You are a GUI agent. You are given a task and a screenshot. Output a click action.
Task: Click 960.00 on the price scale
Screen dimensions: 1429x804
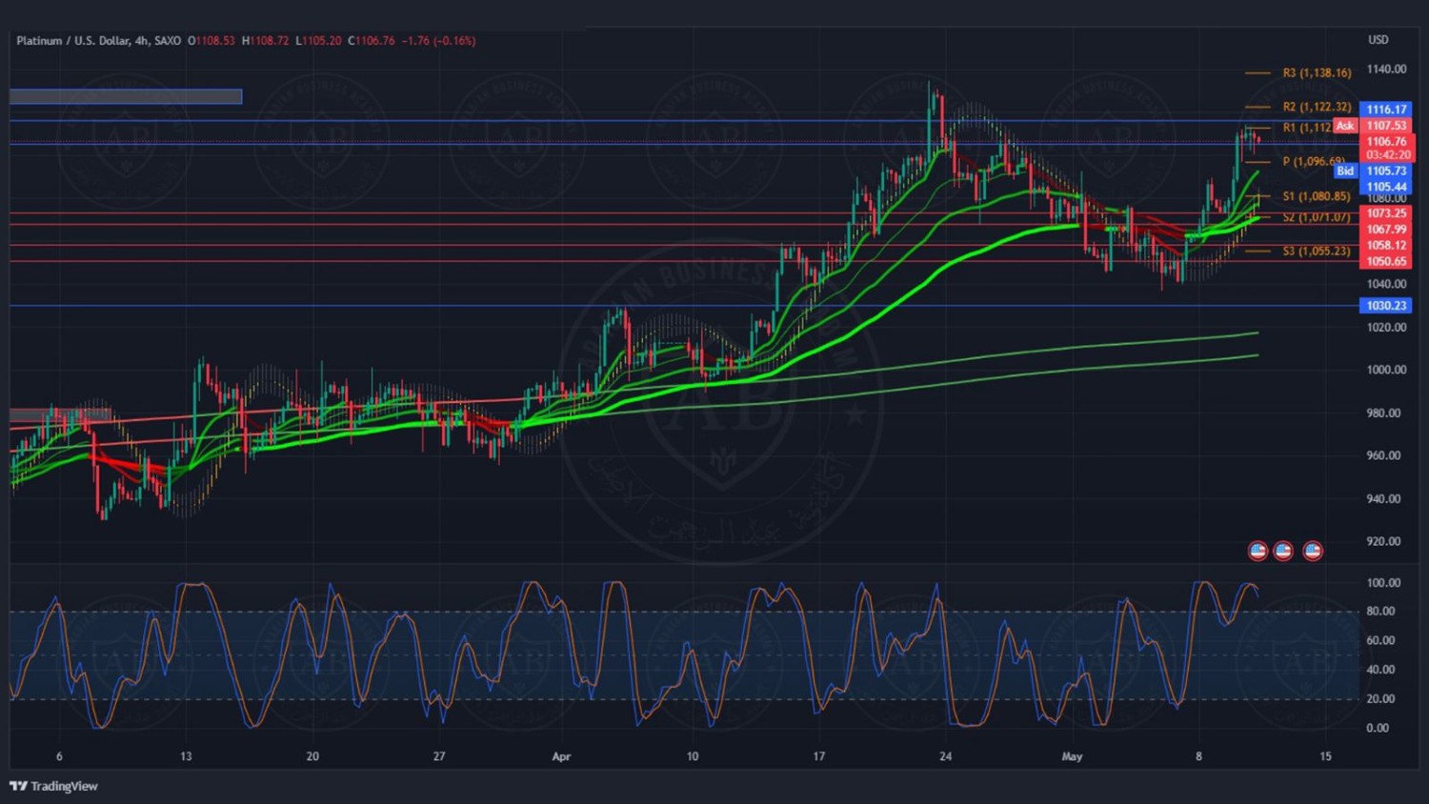[1383, 455]
